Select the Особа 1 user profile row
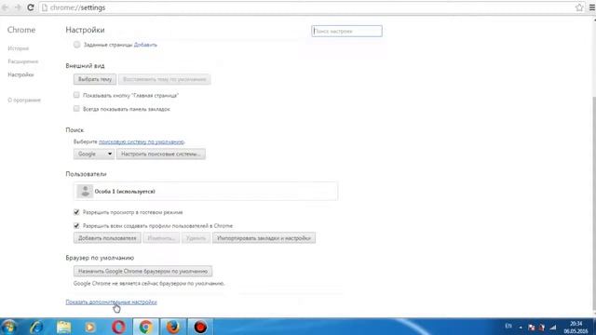This screenshot has width=596, height=335. coord(206,191)
